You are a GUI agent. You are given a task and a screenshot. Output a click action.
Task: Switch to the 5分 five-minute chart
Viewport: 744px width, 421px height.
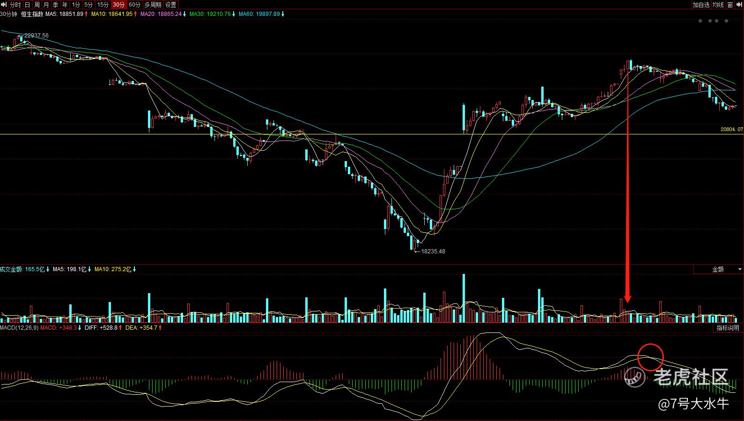pyautogui.click(x=88, y=5)
